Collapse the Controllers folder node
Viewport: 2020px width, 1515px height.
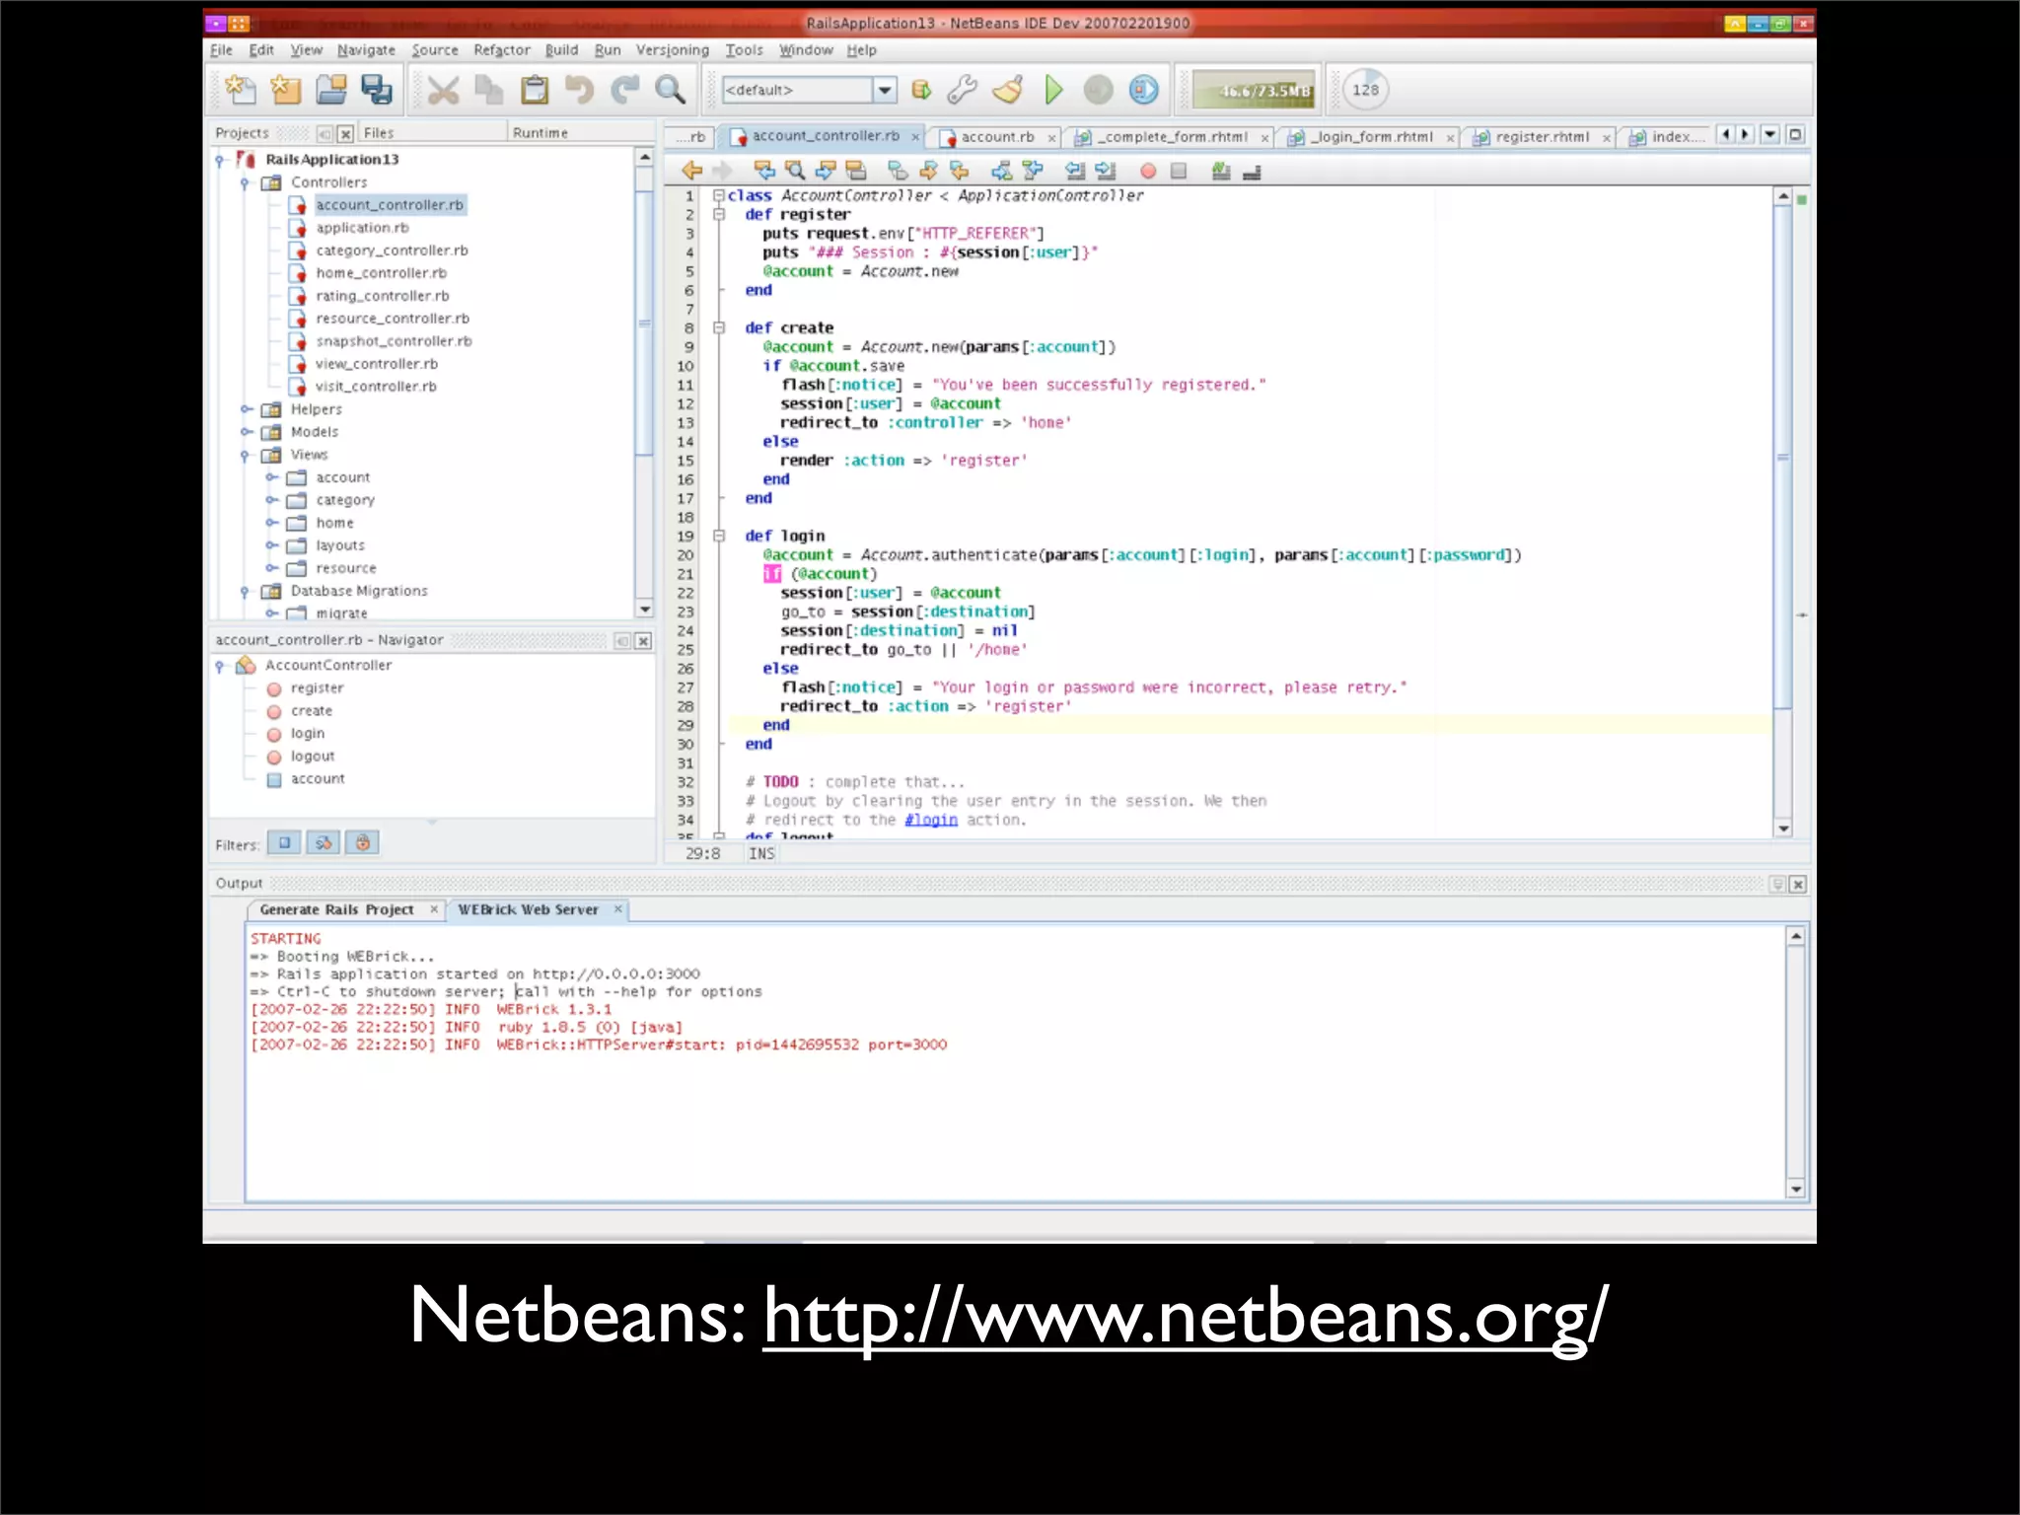coord(245,182)
